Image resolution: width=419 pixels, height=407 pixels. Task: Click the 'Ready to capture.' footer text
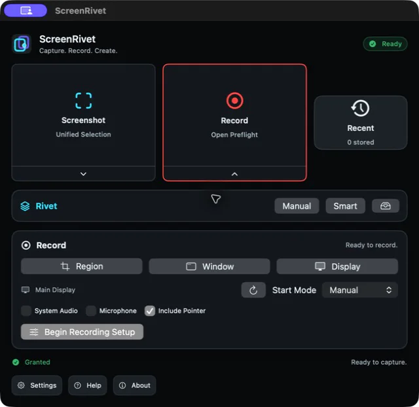[378, 362]
